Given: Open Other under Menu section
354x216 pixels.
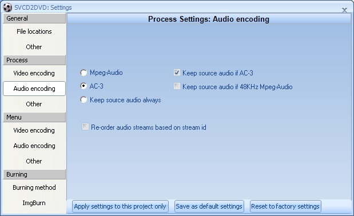Looking at the screenshot, I should (x=34, y=161).
